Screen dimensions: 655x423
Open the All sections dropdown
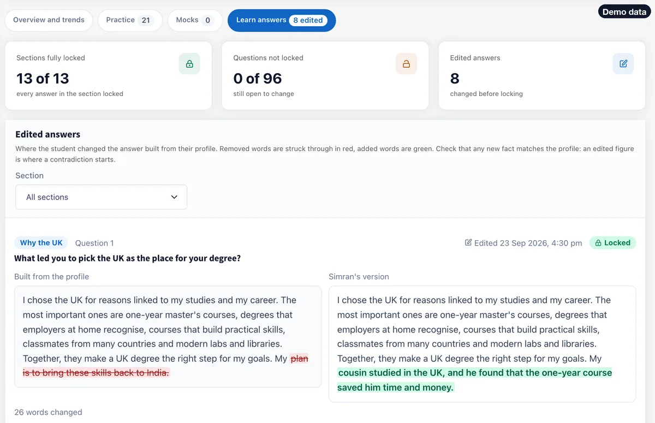[x=102, y=197]
